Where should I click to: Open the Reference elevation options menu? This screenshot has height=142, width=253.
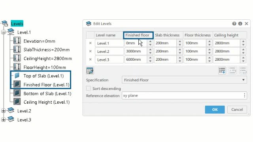point(245,95)
